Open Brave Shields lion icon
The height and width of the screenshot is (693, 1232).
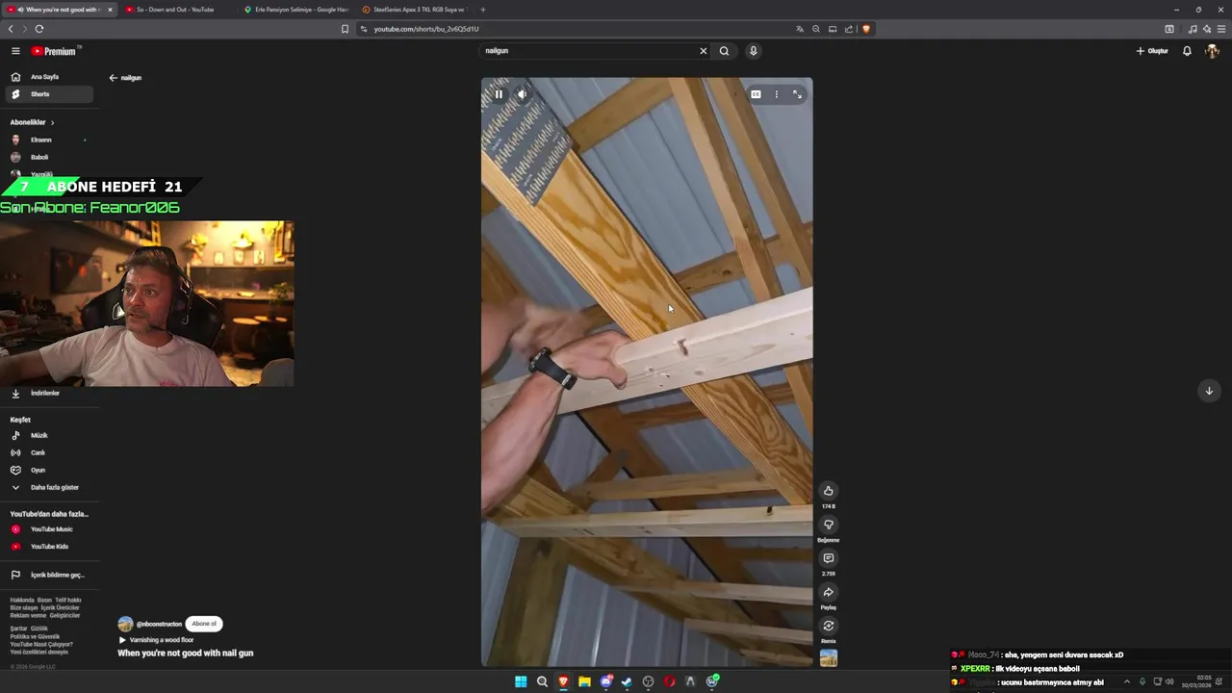point(866,29)
